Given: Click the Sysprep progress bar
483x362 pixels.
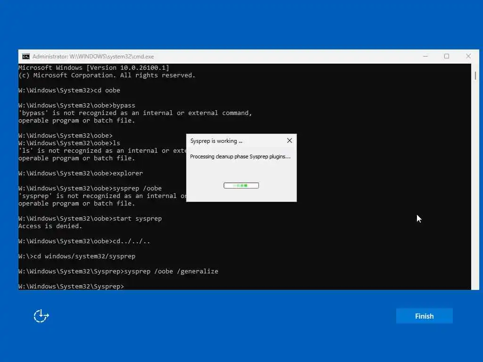Looking at the screenshot, I should coord(241,185).
